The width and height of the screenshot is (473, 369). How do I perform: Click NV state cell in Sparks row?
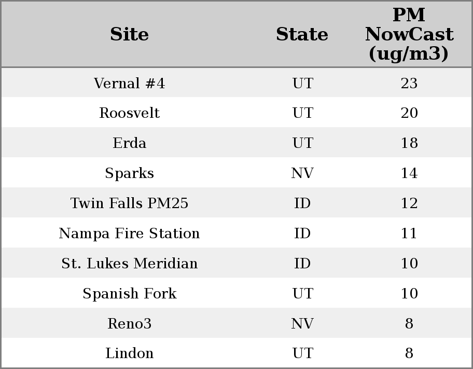[x=302, y=173]
